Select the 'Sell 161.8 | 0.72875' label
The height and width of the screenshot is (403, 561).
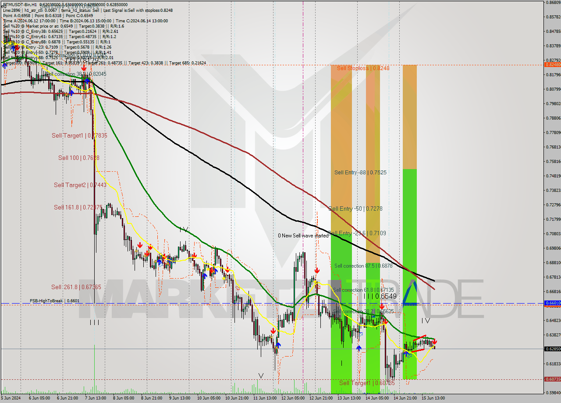click(x=78, y=207)
